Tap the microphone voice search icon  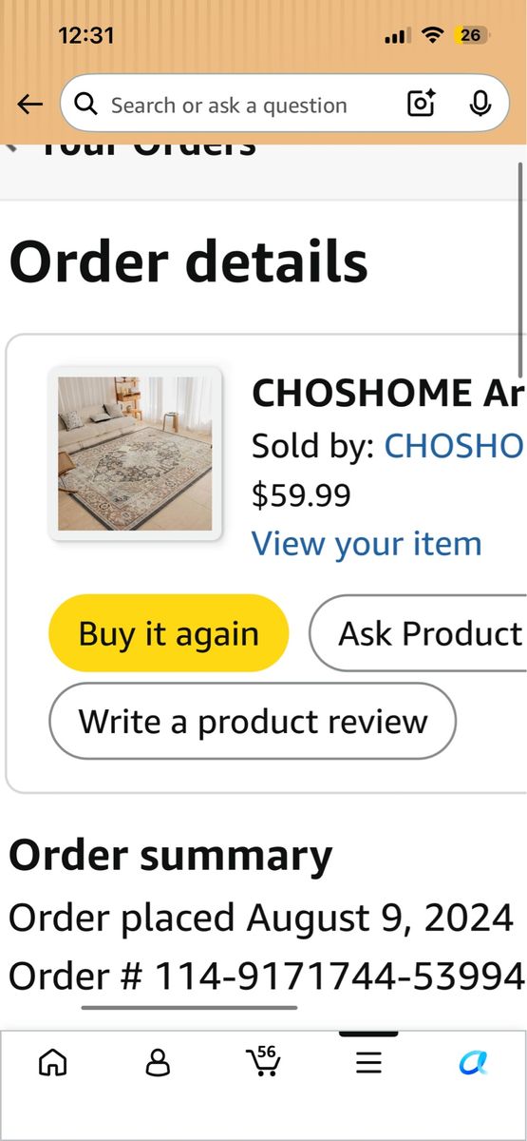pyautogui.click(x=480, y=104)
